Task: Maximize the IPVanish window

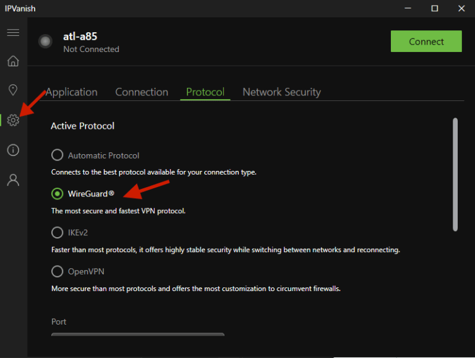Action: [435, 8]
